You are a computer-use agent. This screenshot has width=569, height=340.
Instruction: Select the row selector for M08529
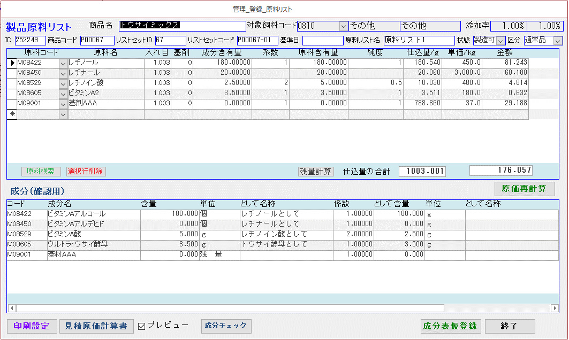[x=11, y=83]
